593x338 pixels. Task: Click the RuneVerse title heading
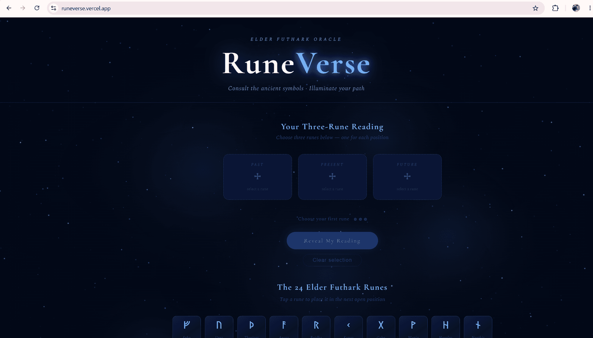296,64
